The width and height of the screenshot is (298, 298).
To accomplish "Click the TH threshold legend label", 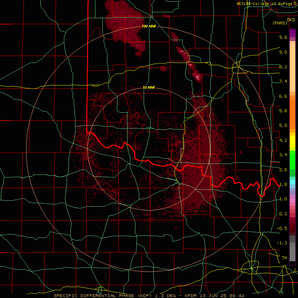I will [x=284, y=258].
